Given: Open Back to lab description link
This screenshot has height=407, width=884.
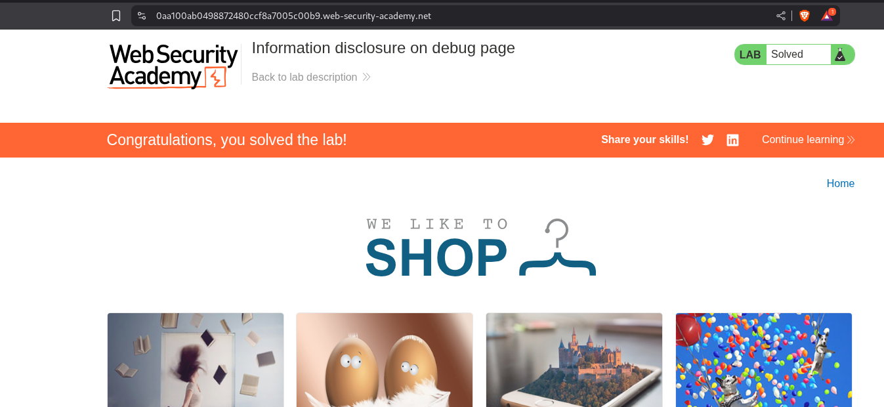Looking at the screenshot, I should [305, 77].
